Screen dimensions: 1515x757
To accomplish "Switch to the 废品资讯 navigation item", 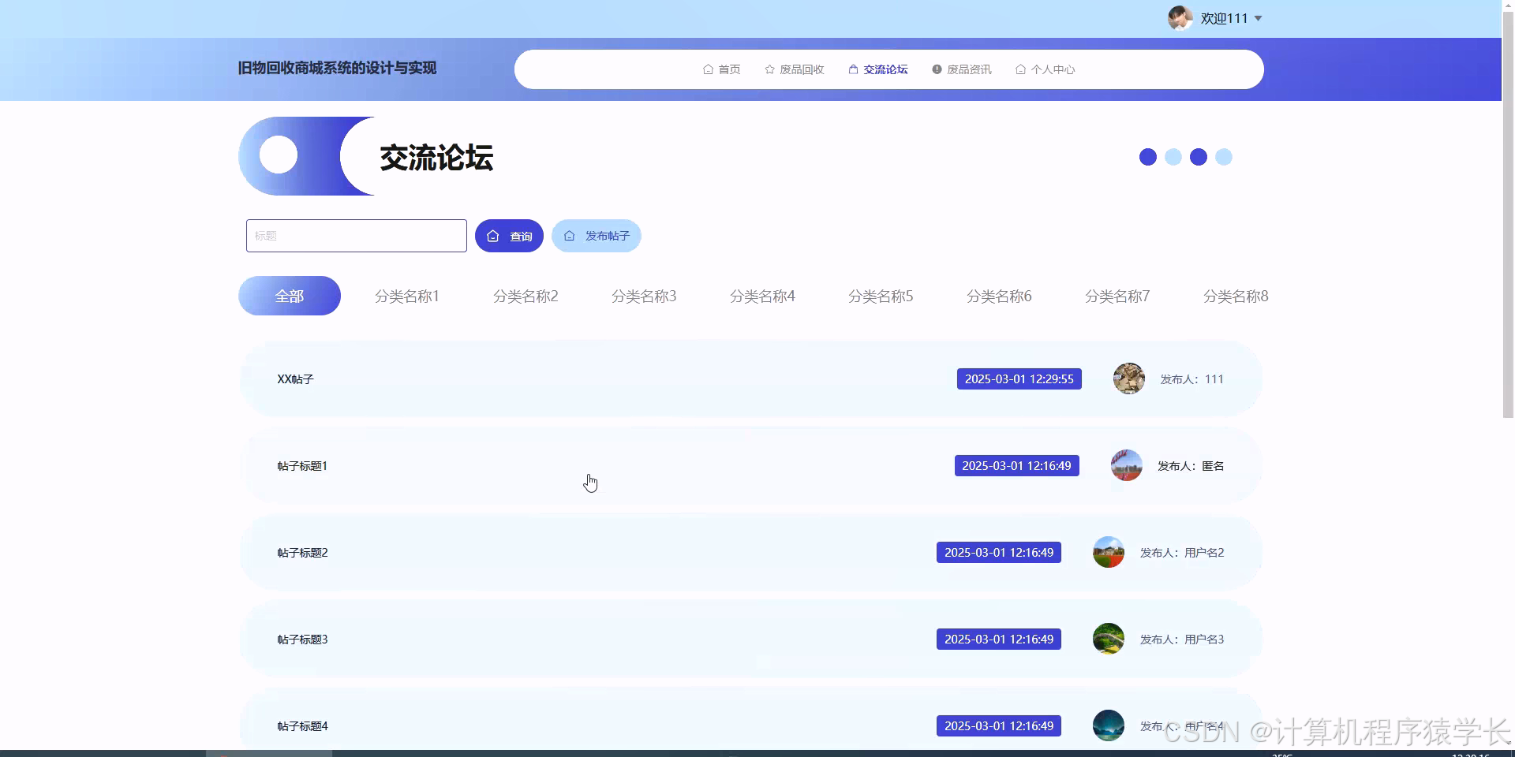I will point(968,69).
